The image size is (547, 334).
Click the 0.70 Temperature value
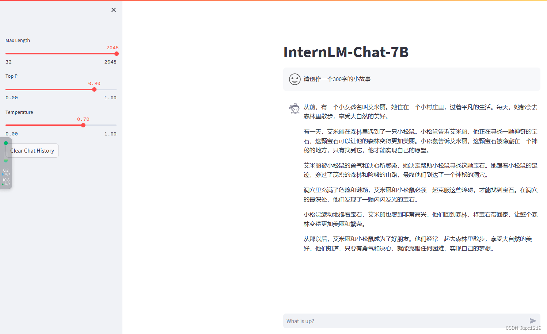tap(83, 119)
